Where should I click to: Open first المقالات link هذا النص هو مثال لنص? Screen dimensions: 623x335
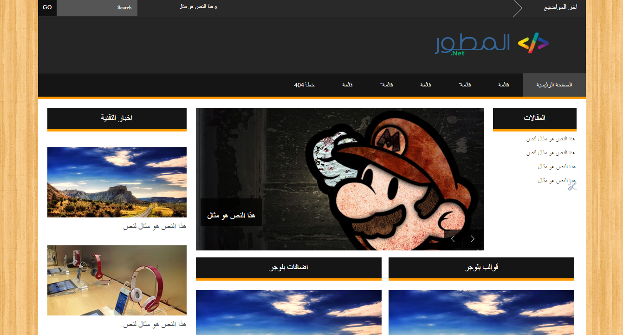point(551,139)
